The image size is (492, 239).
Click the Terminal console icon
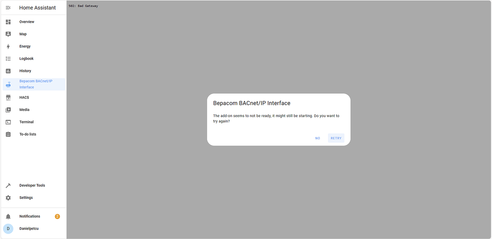pyautogui.click(x=8, y=122)
